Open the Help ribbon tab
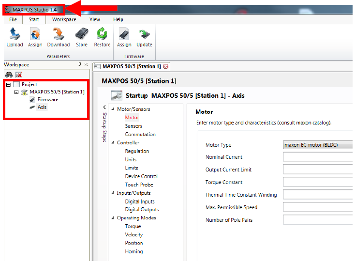 point(118,19)
